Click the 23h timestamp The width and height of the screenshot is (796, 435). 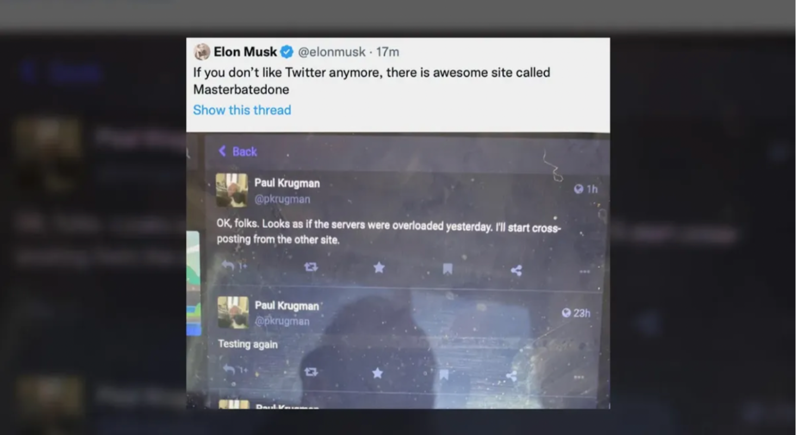(576, 313)
